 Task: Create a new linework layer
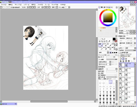tap(123, 58)
